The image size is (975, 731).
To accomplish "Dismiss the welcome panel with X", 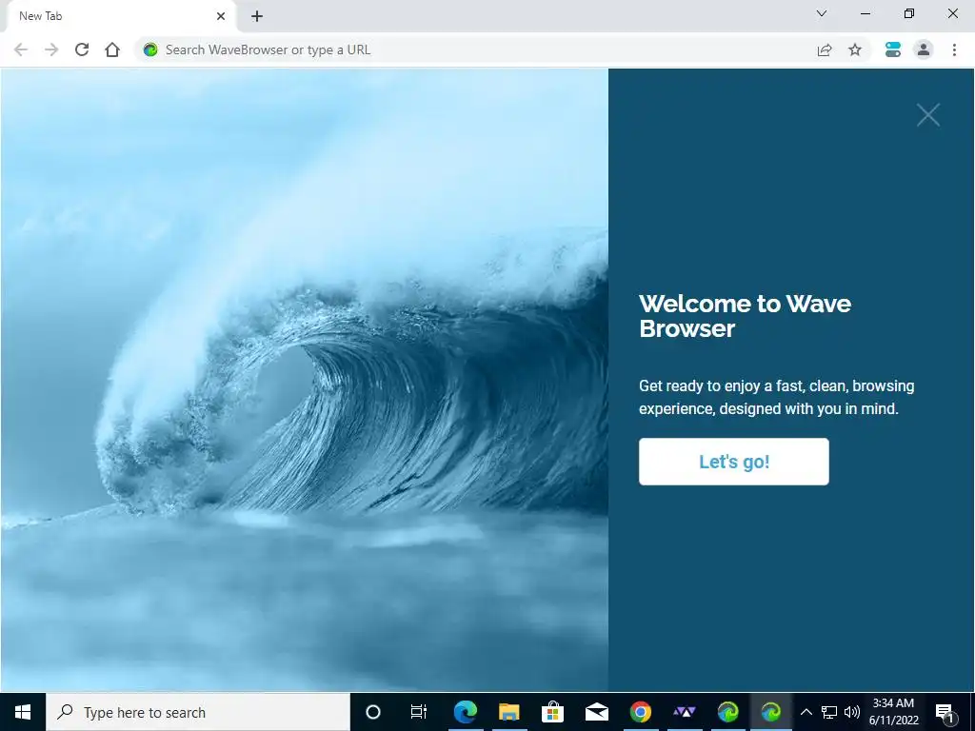I will [927, 115].
